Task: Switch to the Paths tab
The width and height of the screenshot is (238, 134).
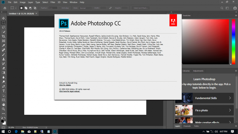Action: (x=196, y=126)
